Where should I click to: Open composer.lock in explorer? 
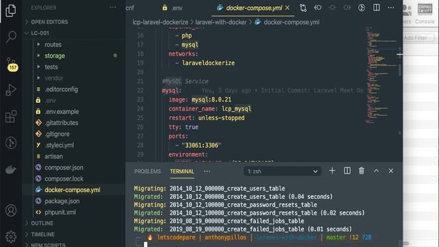point(64,178)
